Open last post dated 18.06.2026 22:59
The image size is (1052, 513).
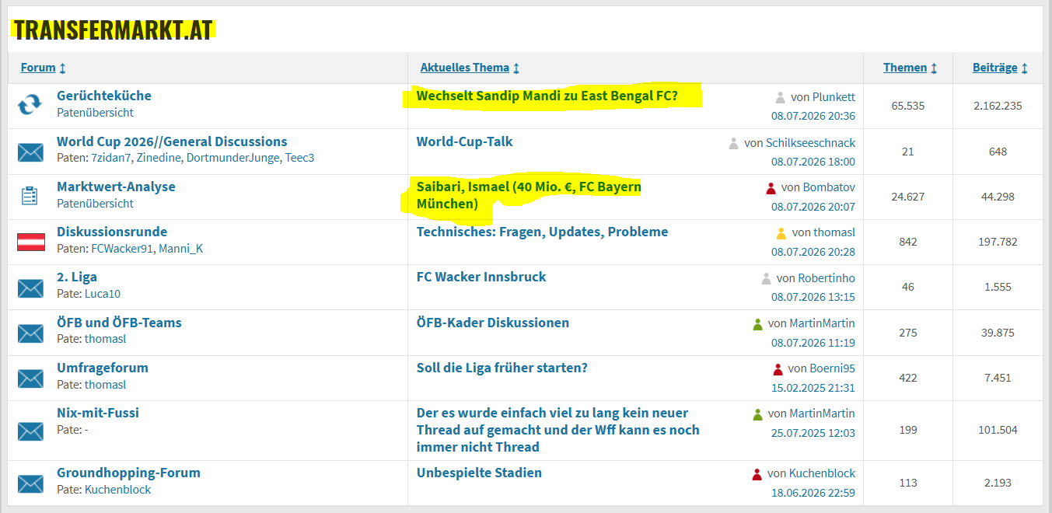coord(813,493)
